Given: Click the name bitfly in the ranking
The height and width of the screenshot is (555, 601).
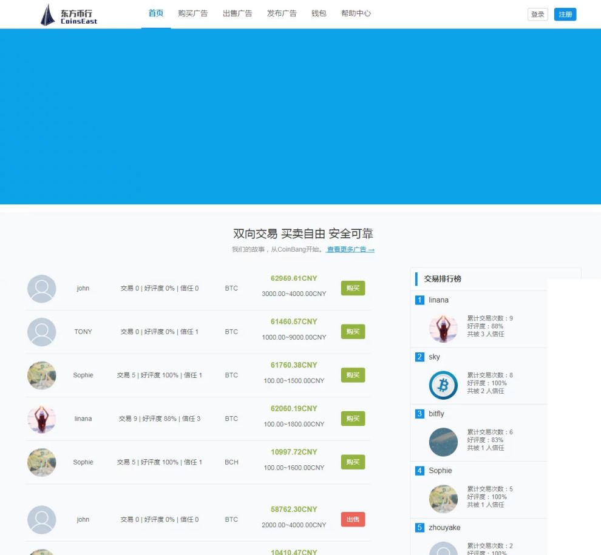Looking at the screenshot, I should pos(436,414).
